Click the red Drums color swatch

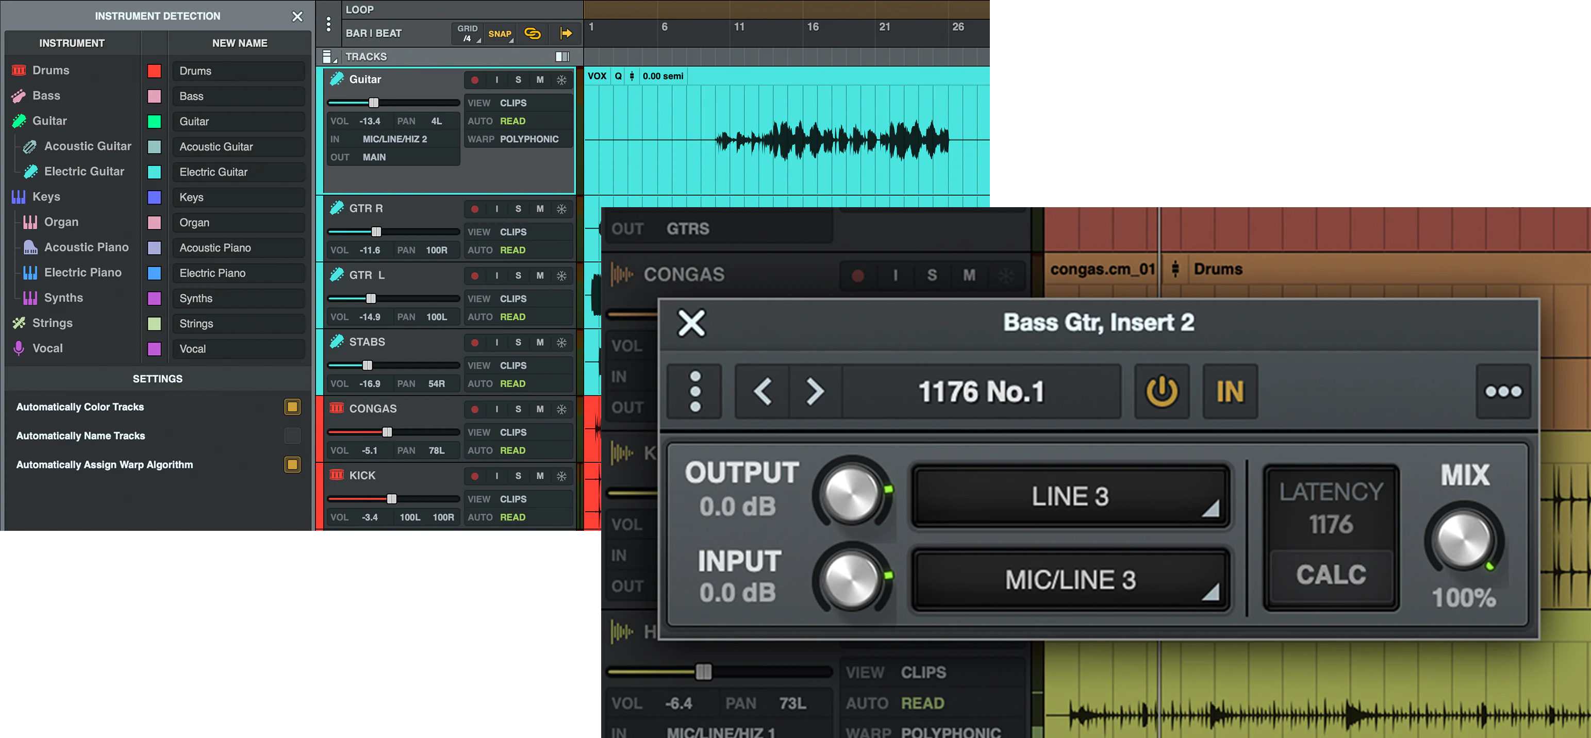(154, 71)
